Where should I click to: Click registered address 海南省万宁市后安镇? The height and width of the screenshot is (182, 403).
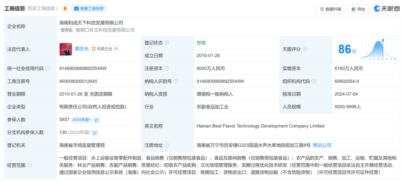[253, 145]
